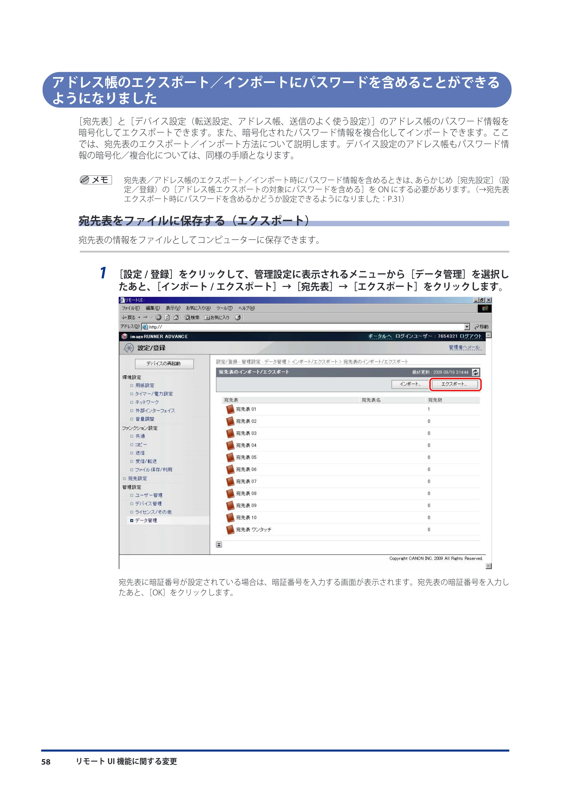Click the browser Forward arrow icon
561x793 pixels.
coord(146,317)
